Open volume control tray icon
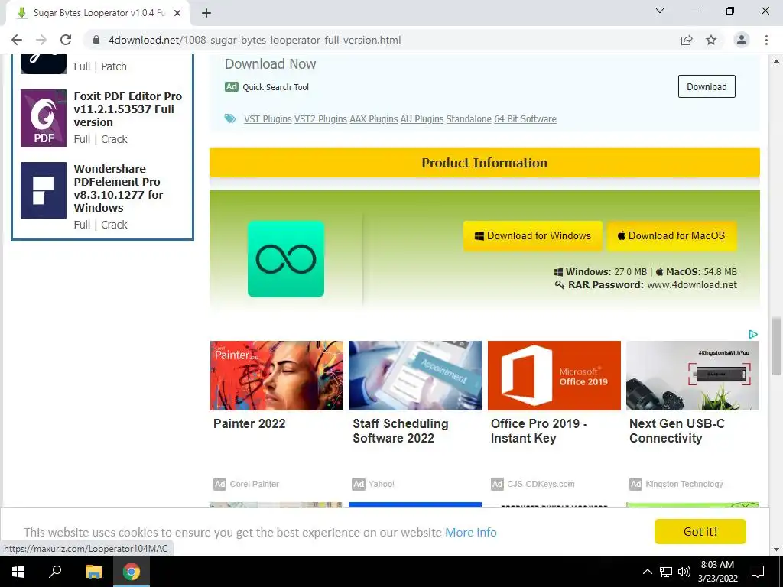The width and height of the screenshot is (783, 587). tap(684, 572)
